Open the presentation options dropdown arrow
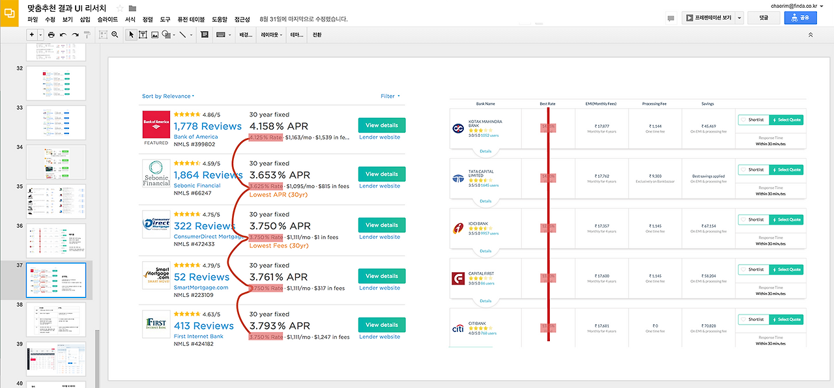 [740, 18]
